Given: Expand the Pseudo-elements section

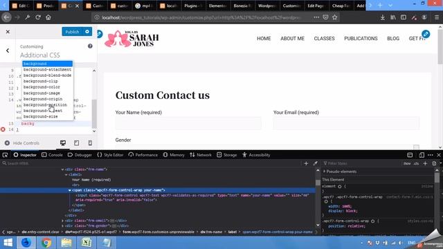Looking at the screenshot, I should click(x=325, y=172).
